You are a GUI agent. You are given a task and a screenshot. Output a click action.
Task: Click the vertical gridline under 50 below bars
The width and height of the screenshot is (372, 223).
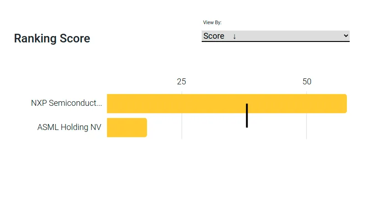(x=306, y=126)
